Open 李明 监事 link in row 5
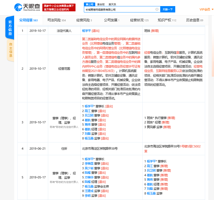This screenshot has height=200, width=214. [x=87, y=196]
